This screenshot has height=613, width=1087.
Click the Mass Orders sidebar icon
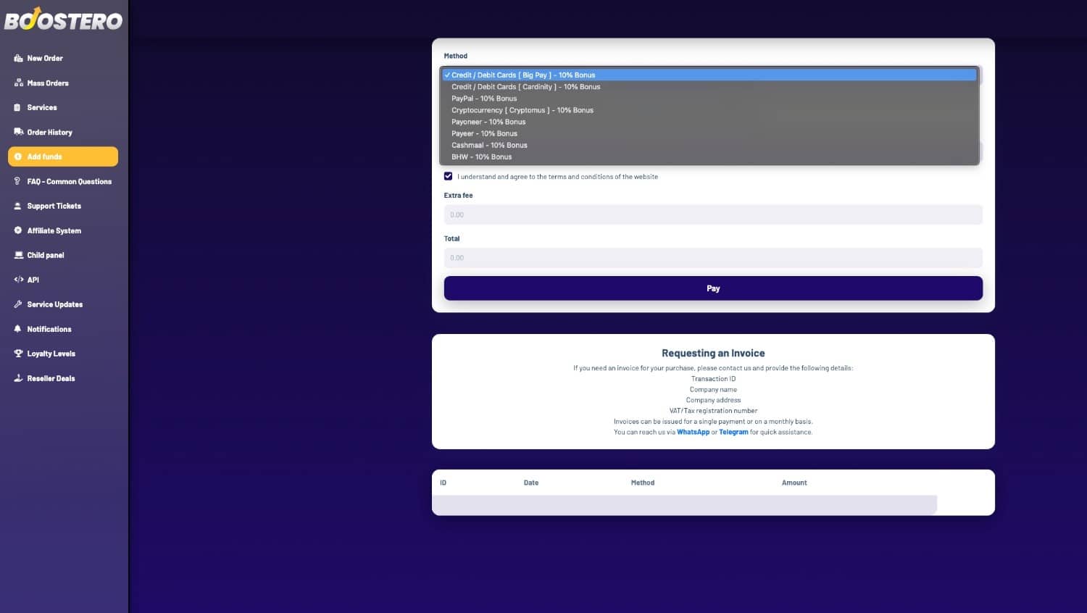click(18, 83)
